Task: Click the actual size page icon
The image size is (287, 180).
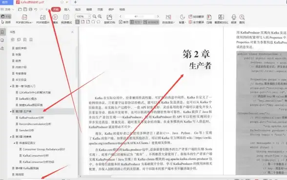Action: tap(78, 22)
